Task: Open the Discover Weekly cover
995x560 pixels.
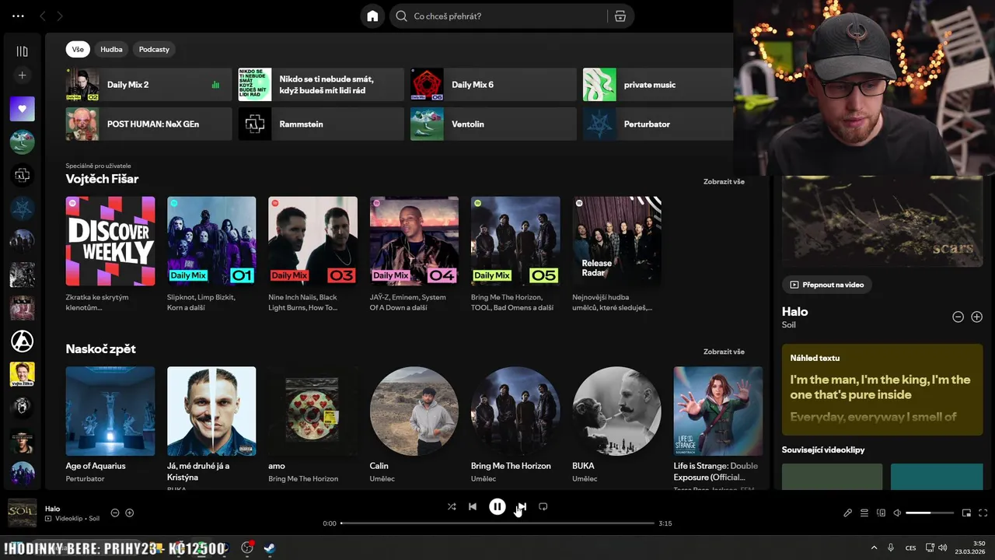Action: point(110,241)
